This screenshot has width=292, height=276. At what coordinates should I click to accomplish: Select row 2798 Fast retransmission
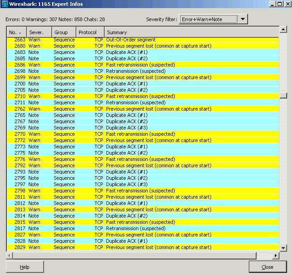(x=143, y=191)
